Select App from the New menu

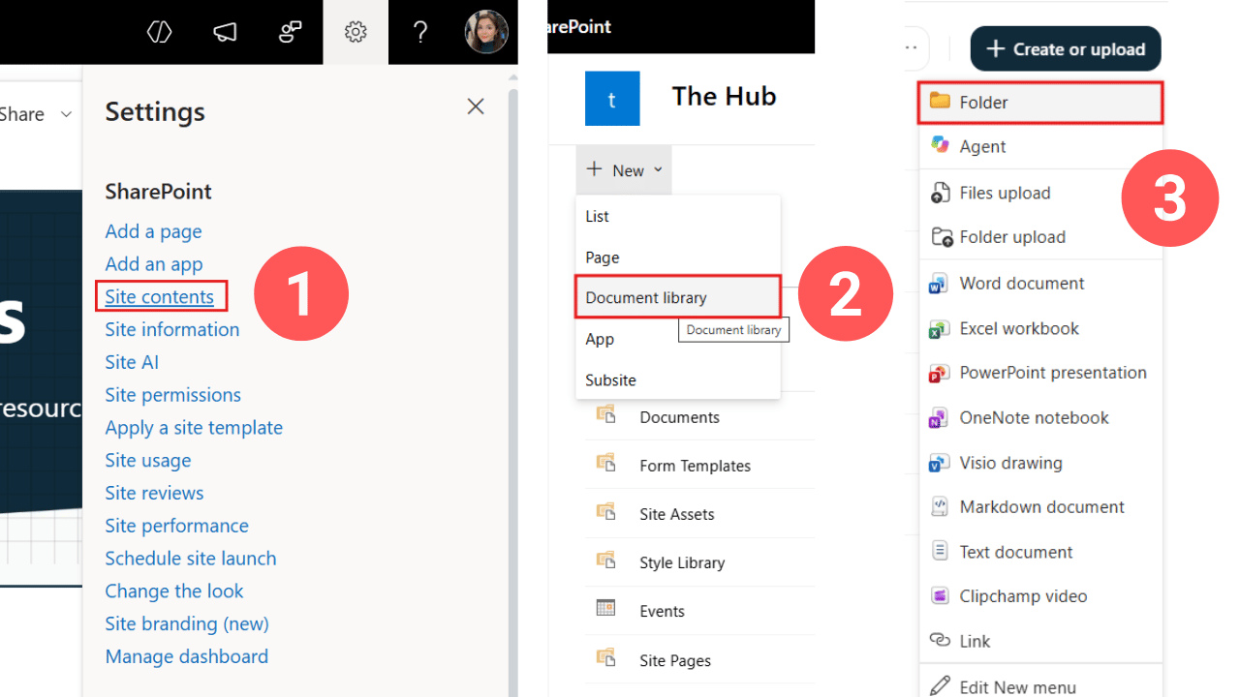click(x=678, y=339)
